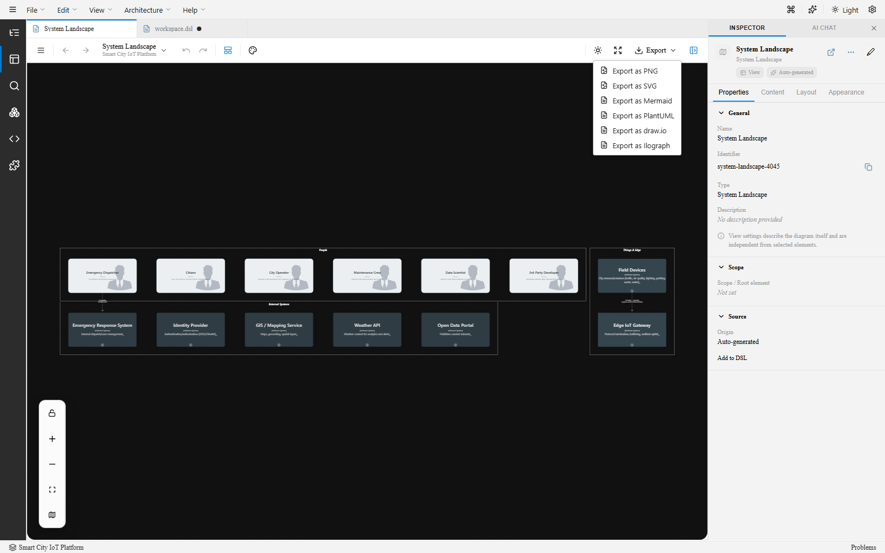Open the code editor sidebar panel
885x553 pixels.
[14, 139]
